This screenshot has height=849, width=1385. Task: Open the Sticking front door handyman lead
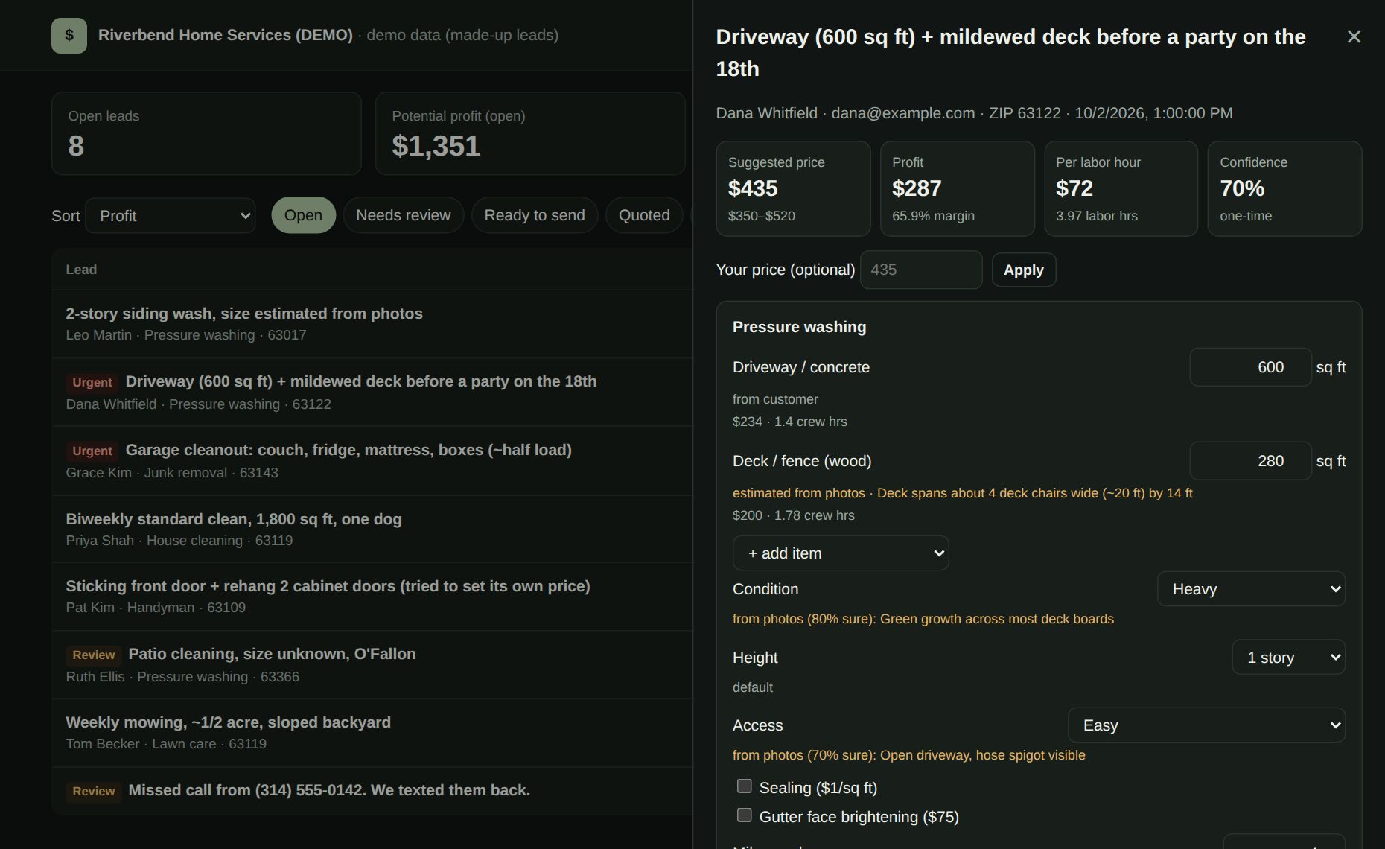[372, 597]
